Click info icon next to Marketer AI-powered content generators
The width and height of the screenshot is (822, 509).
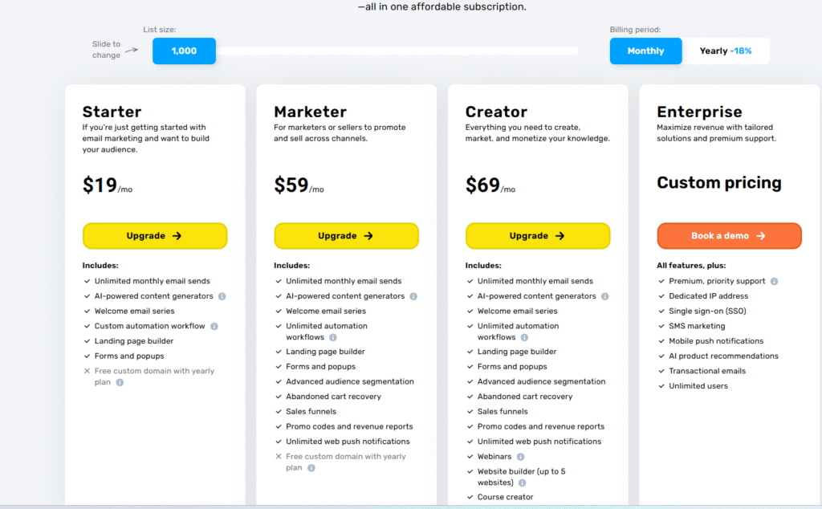(x=413, y=296)
